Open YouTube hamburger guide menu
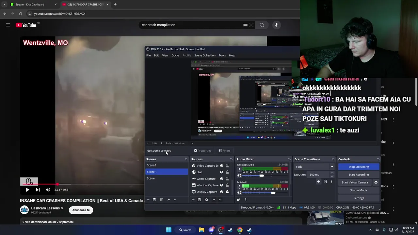 pyautogui.click(x=8, y=25)
